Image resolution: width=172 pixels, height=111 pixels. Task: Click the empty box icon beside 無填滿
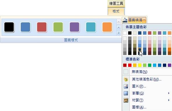[126, 72]
